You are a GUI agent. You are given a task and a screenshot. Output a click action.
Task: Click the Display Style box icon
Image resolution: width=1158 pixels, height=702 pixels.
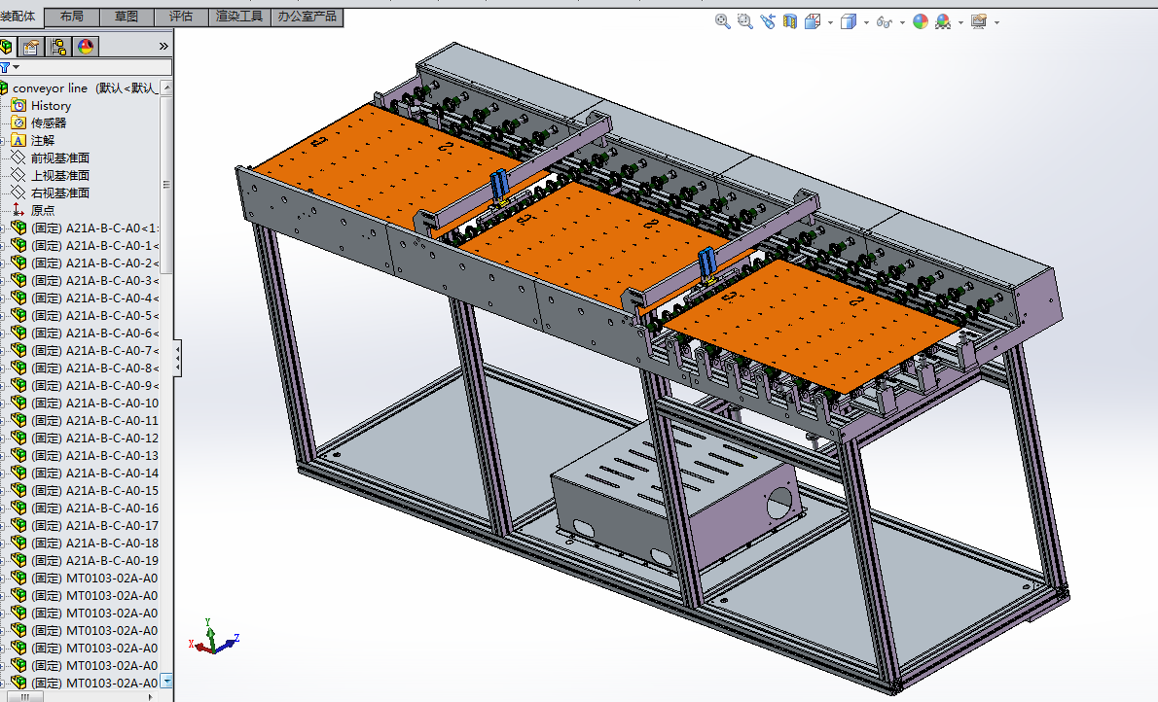(848, 22)
